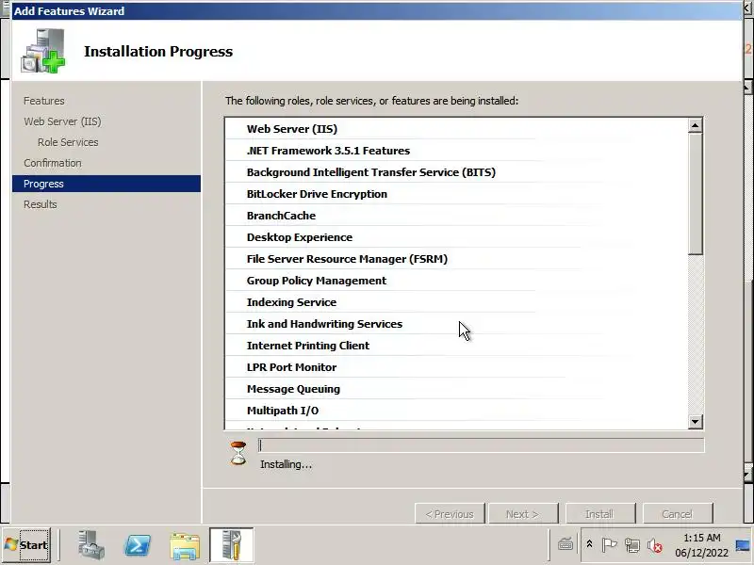Select the Features step in sidebar
The image size is (754, 565).
click(43, 101)
